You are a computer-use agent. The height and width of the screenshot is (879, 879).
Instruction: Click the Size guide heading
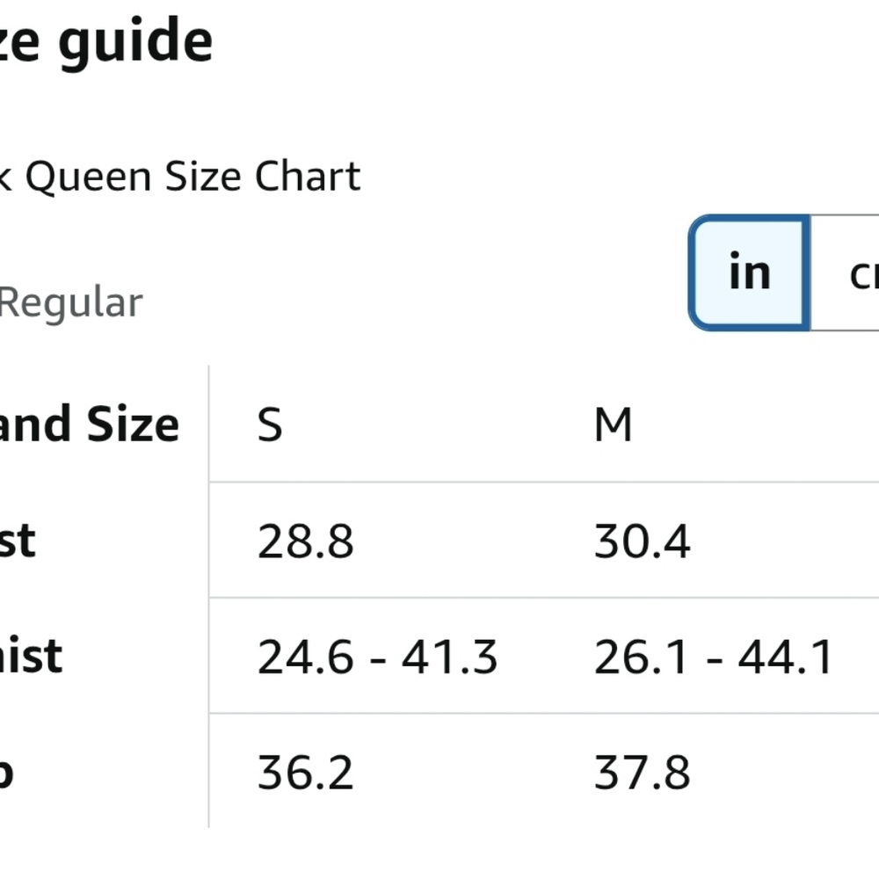[x=106, y=42]
